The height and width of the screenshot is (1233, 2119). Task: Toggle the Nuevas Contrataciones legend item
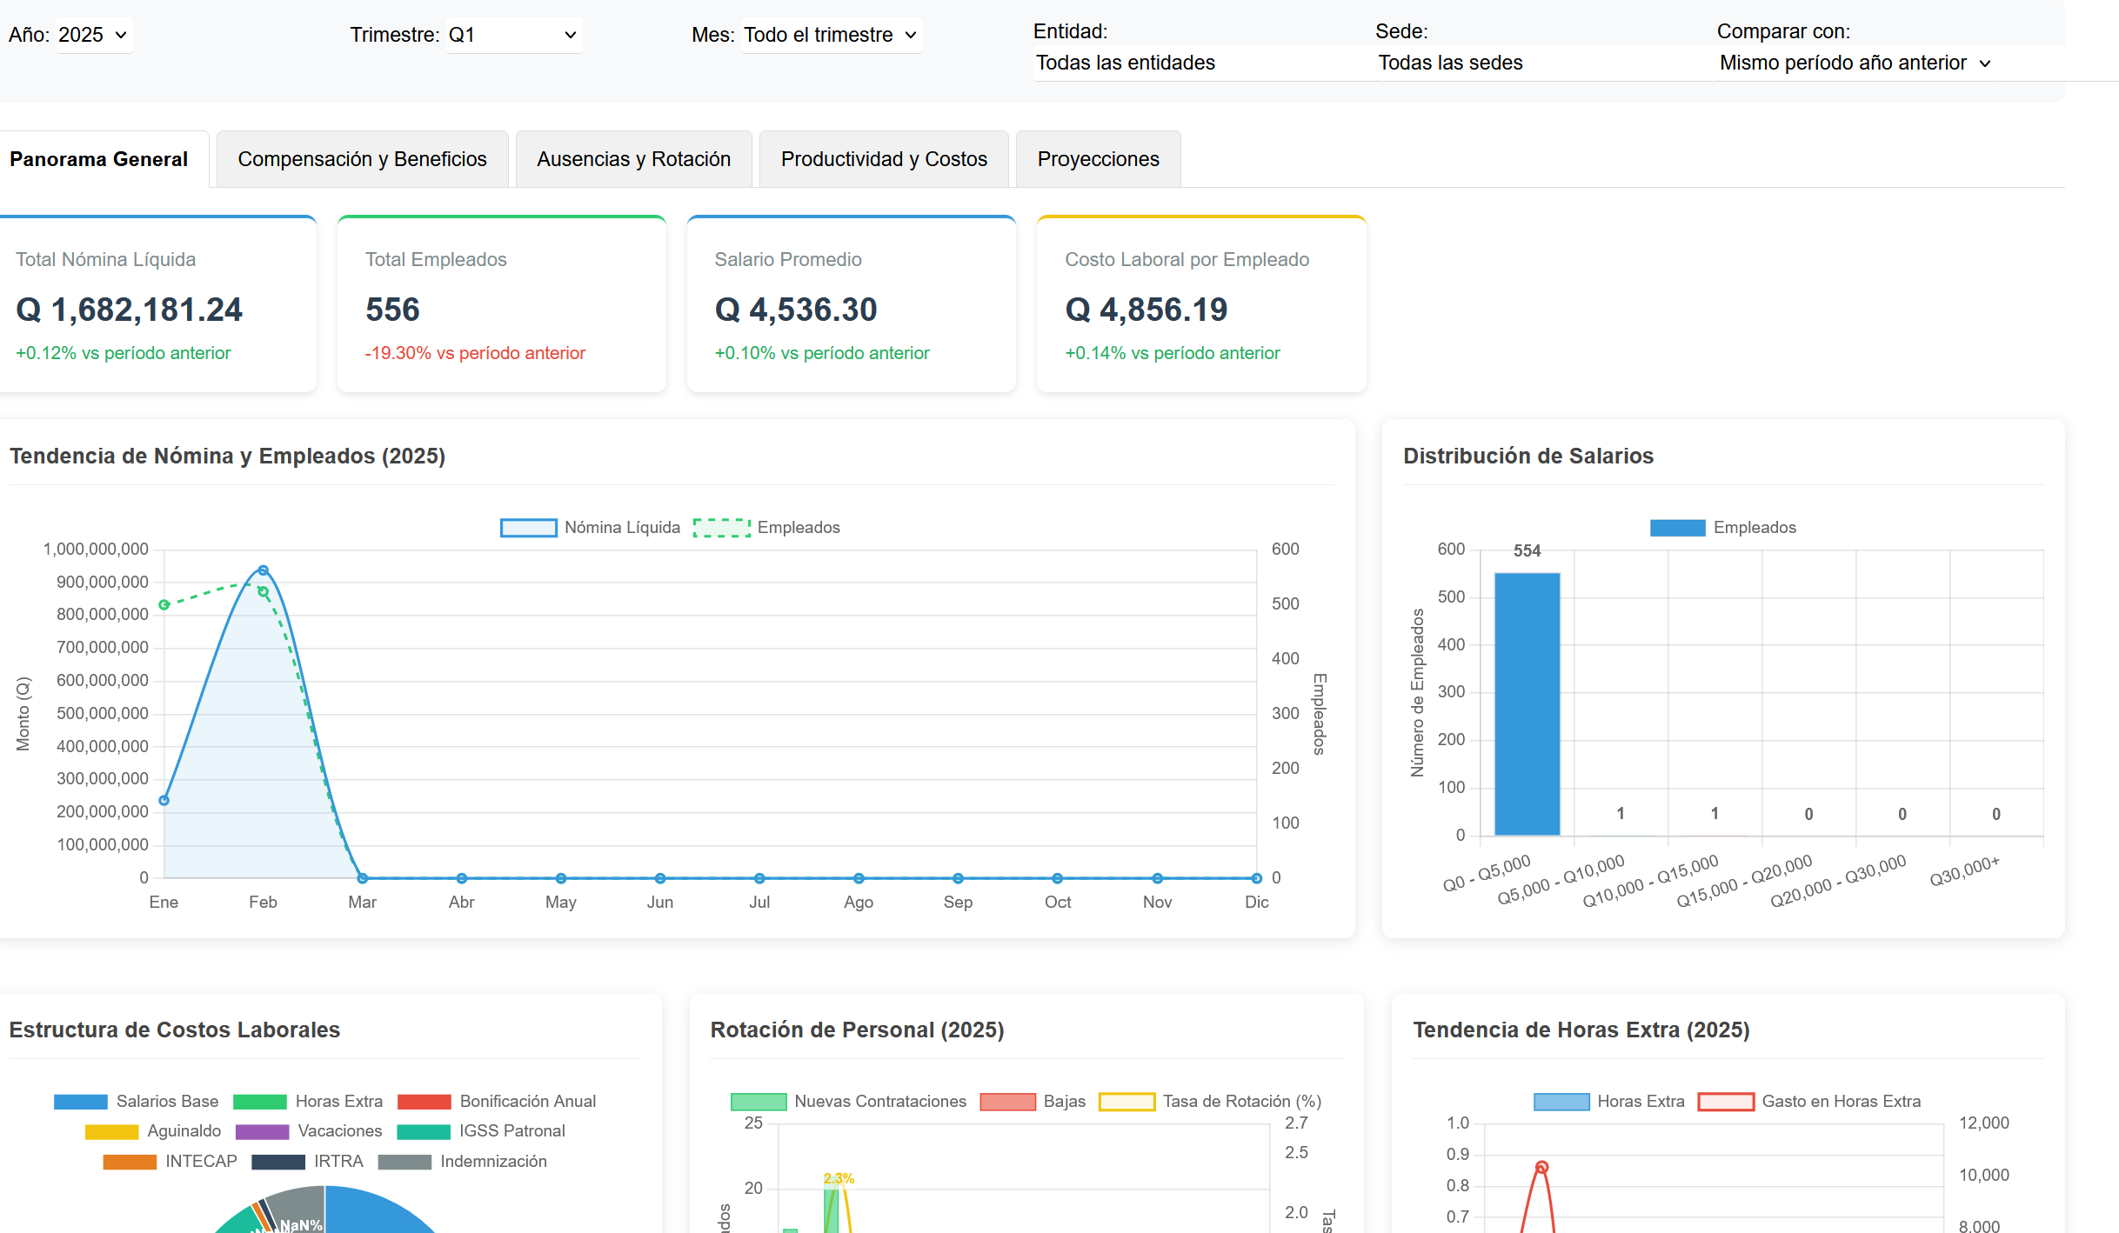click(x=848, y=1102)
